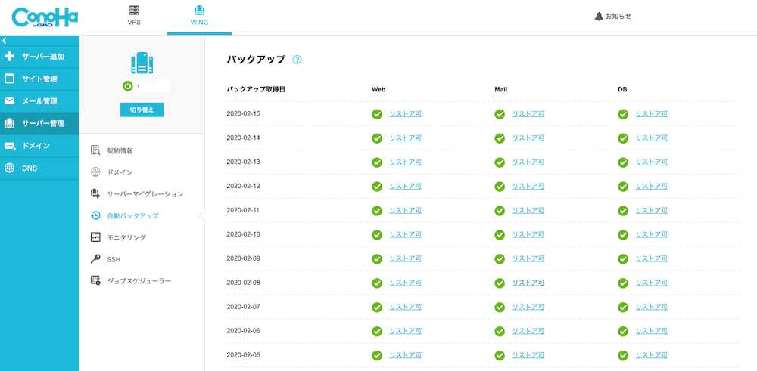Open 契約情報 submenu item
The image size is (757, 371).
(120, 151)
